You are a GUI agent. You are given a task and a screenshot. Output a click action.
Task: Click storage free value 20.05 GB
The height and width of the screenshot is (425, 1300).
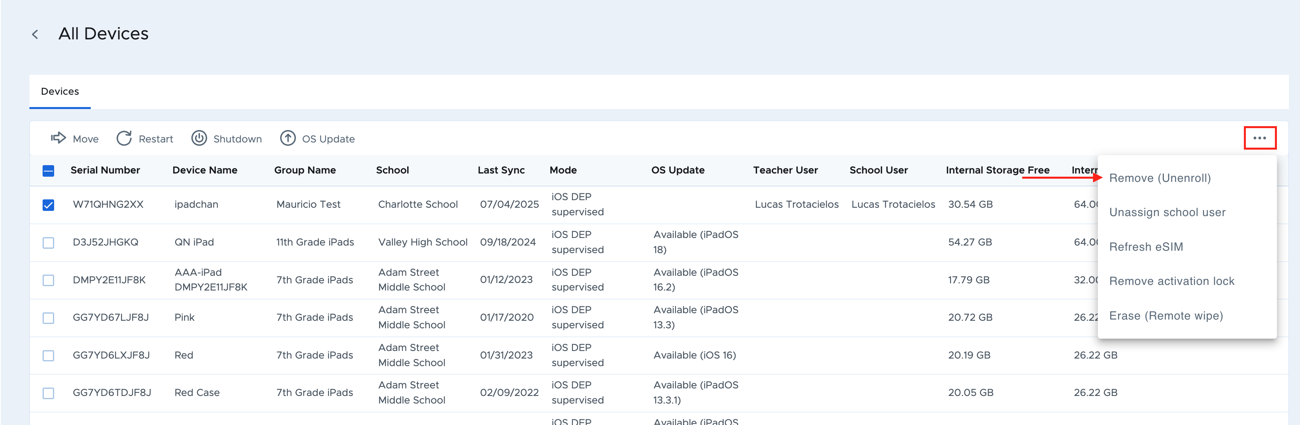click(x=970, y=393)
